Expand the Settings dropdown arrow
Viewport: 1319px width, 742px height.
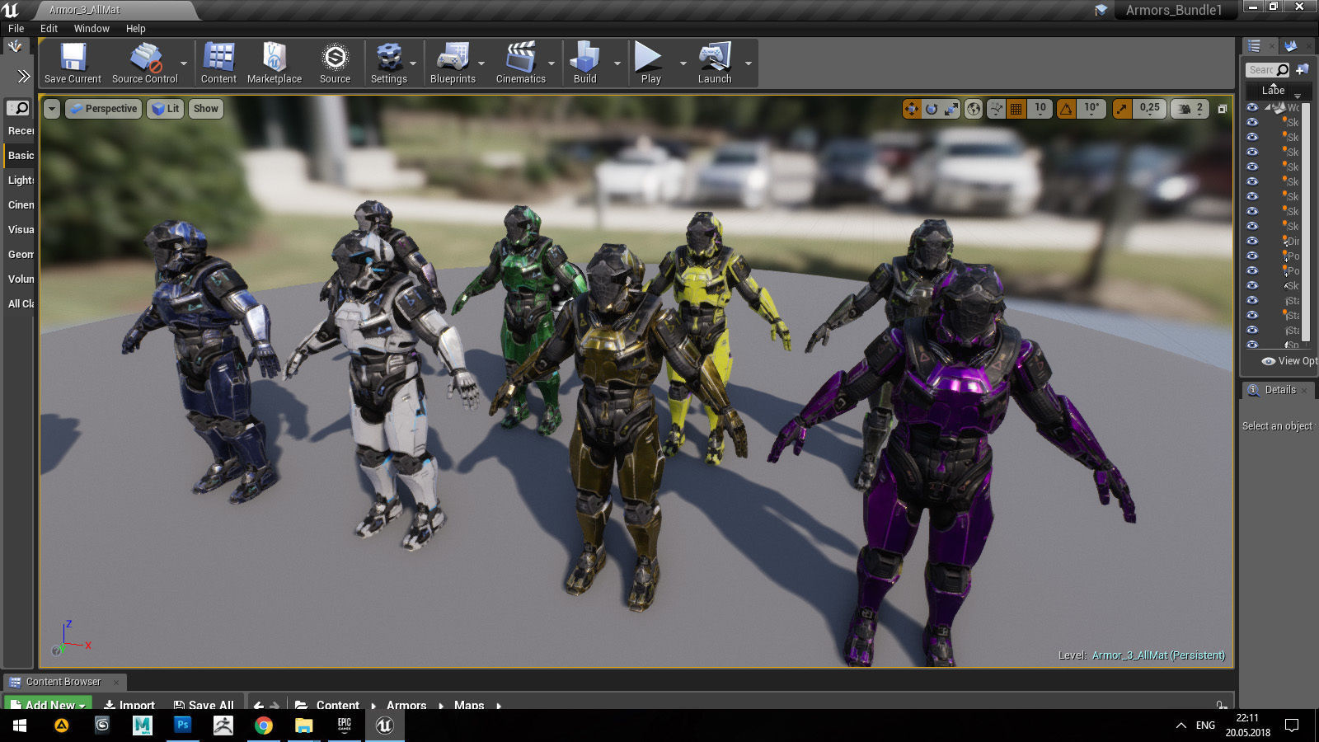point(413,63)
